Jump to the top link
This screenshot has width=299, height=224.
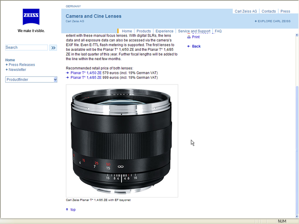pos(73,209)
